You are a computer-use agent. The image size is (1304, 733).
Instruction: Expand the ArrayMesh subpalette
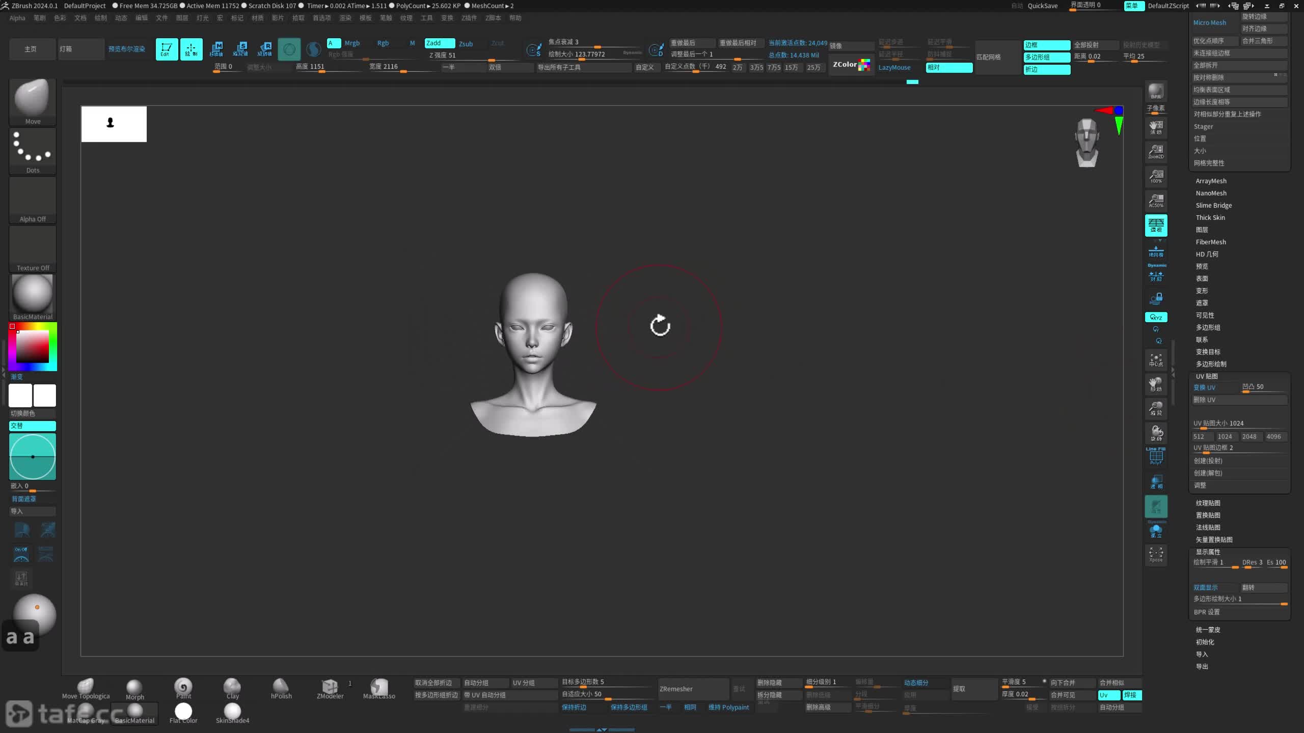(1211, 181)
